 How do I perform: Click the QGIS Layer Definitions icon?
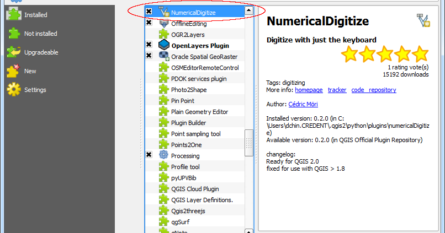click(164, 200)
